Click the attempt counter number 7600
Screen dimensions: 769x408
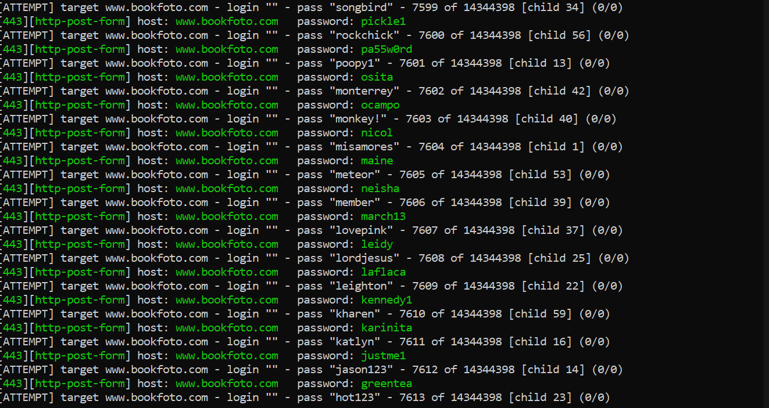[x=431, y=35]
